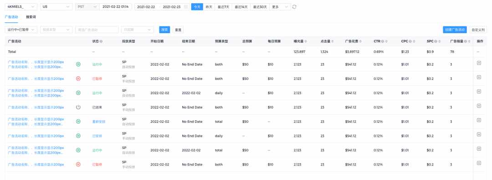Open the 运行中+已暂停 status filter dropdown

point(21,30)
